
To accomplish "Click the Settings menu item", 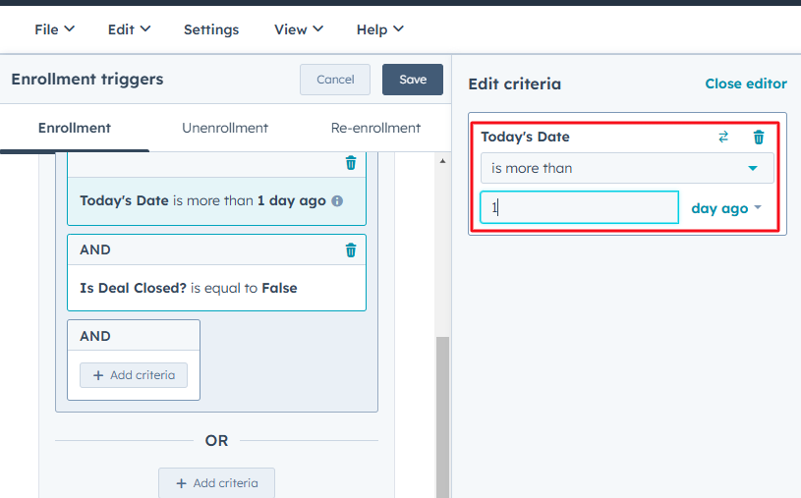I will click(x=211, y=29).
